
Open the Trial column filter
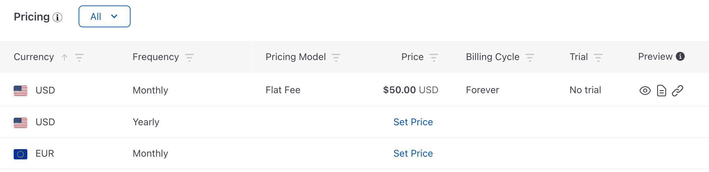tap(598, 57)
